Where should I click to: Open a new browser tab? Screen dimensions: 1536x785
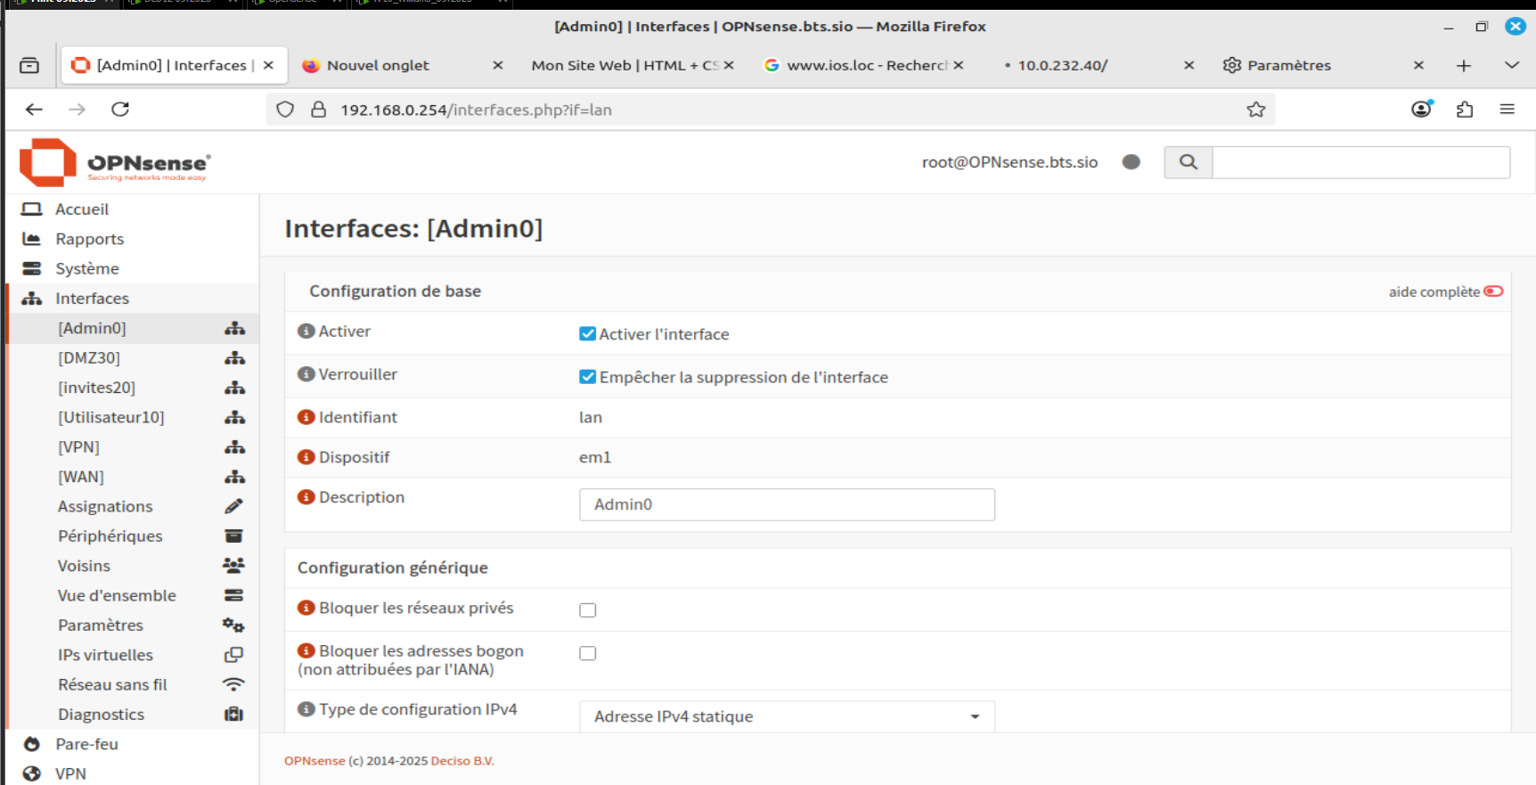(1464, 65)
